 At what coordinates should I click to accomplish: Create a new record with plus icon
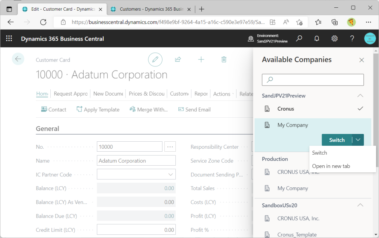201,59
